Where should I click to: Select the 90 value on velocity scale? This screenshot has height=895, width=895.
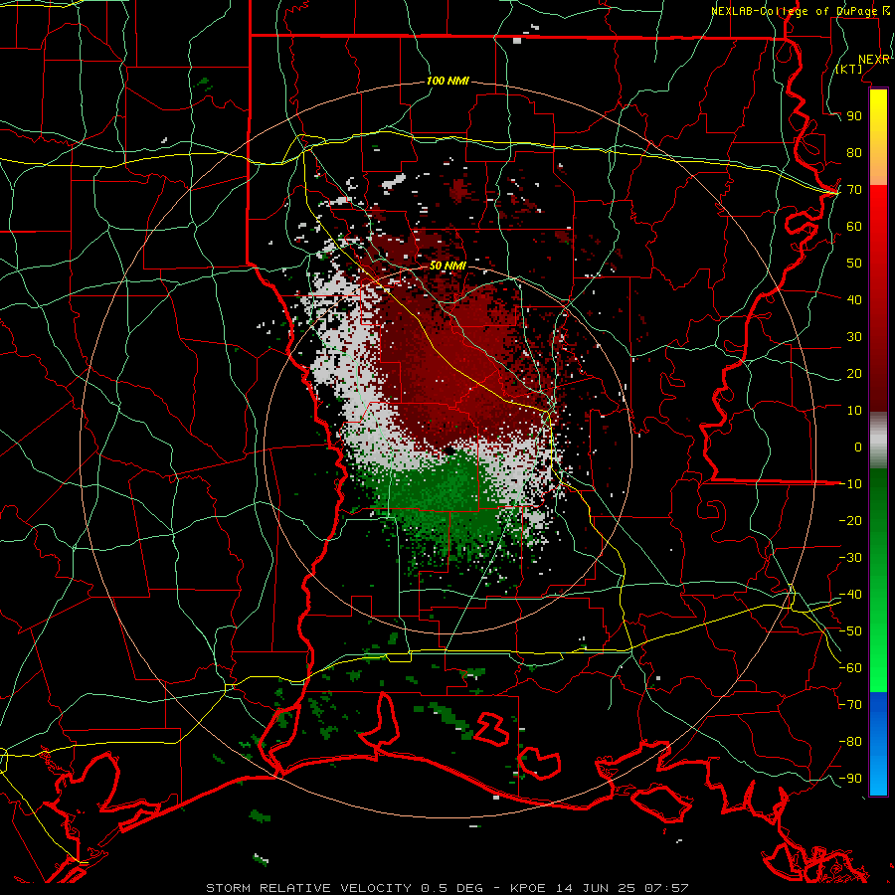coord(854,116)
